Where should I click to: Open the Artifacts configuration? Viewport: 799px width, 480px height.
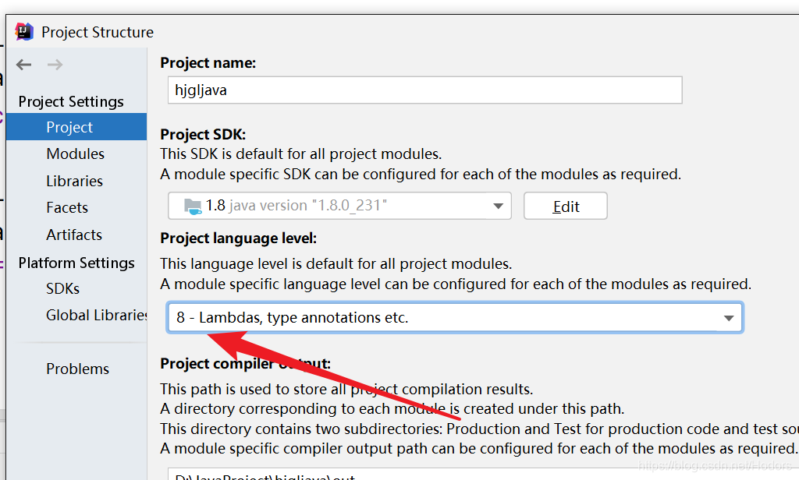tap(73, 235)
